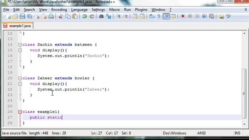
Task: Select the example1.java tab
Action: (x=18, y=26)
